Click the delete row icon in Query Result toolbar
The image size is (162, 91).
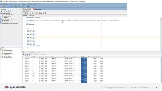[x=29, y=55]
